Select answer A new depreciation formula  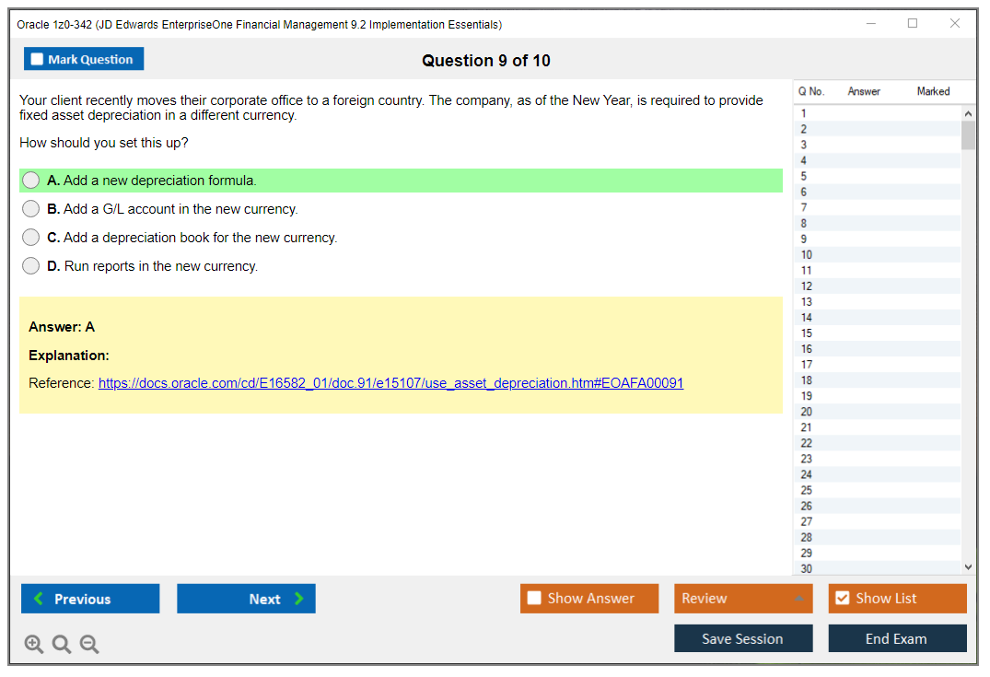[x=31, y=181]
